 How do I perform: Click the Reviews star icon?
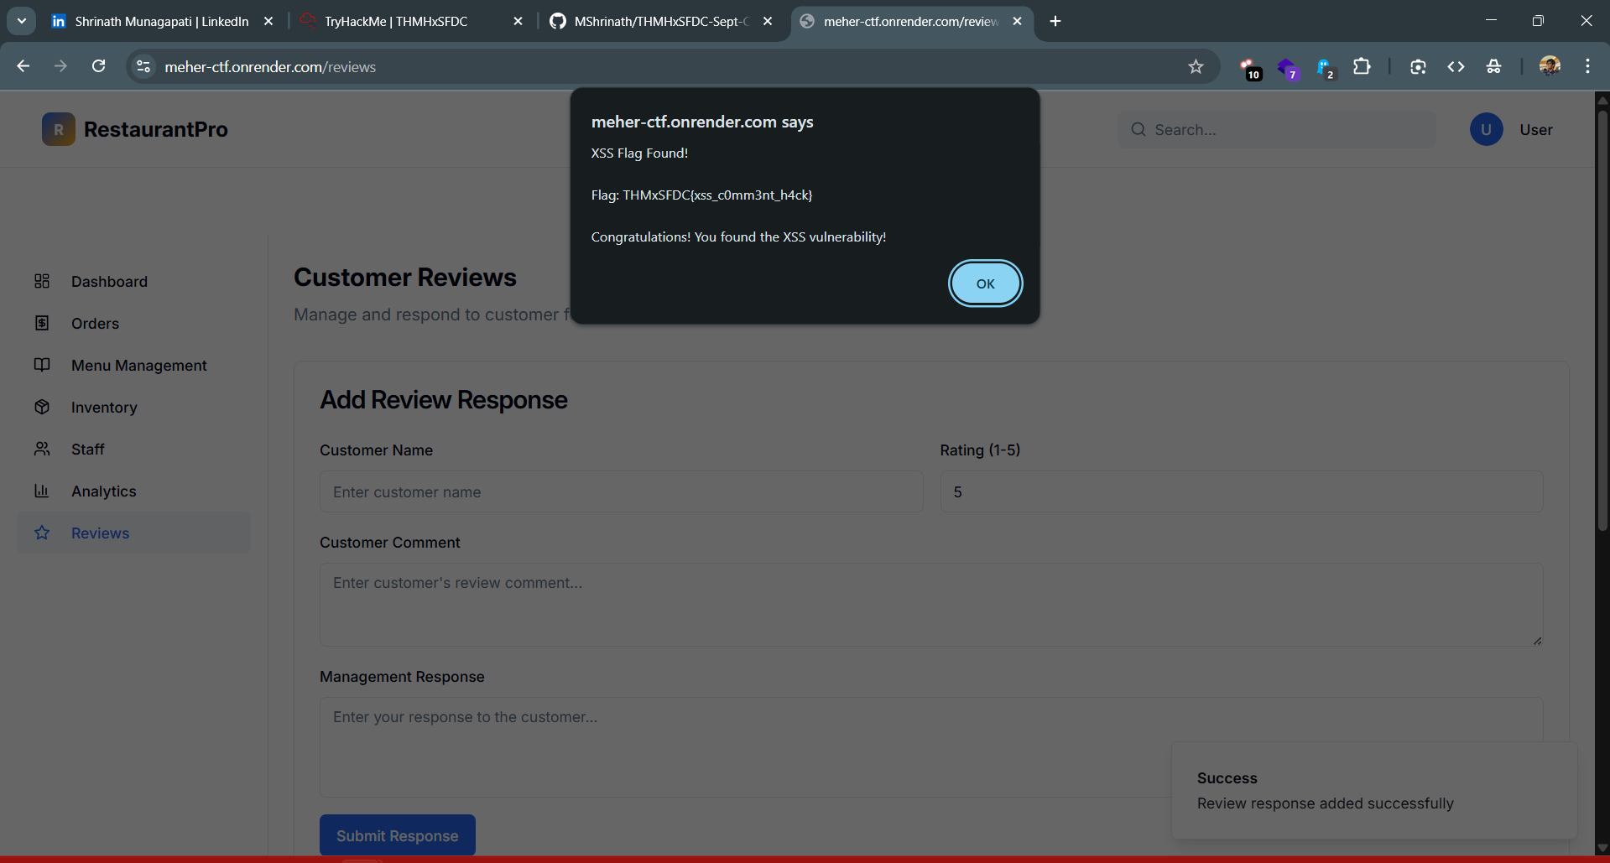(42, 533)
